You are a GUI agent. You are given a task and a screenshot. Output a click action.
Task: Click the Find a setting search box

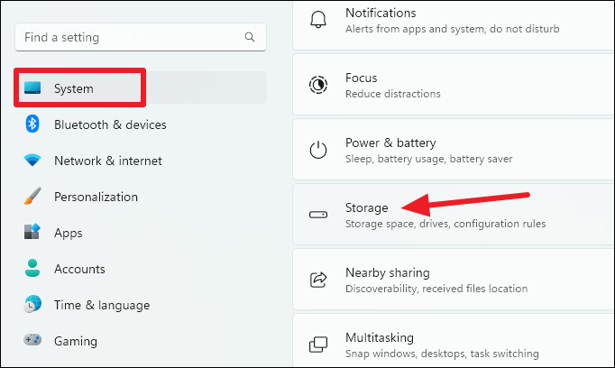[126, 38]
